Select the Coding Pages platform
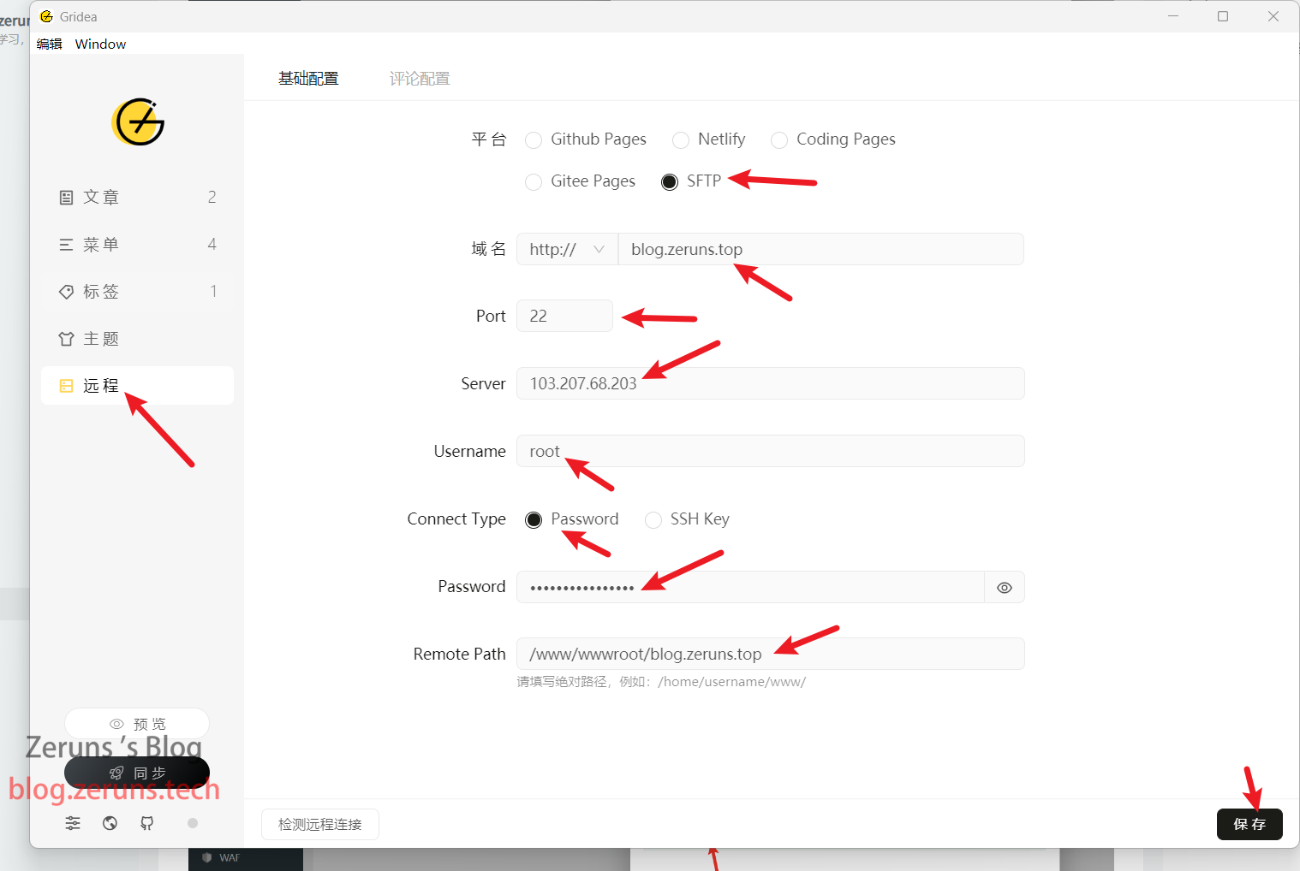 833,139
